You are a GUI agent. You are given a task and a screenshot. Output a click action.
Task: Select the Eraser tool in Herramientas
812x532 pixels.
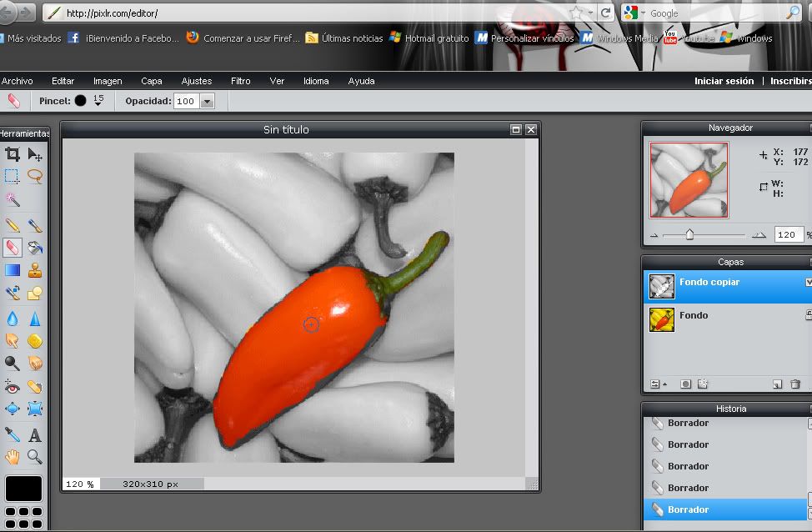coord(13,248)
